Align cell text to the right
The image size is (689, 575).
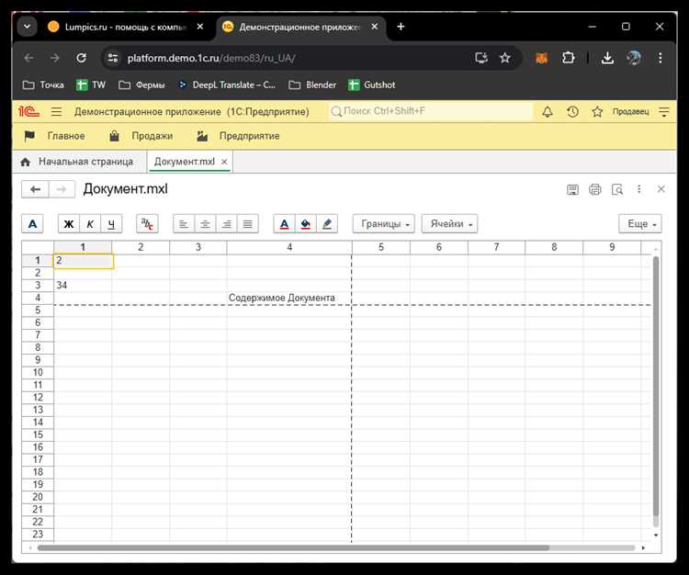click(x=226, y=223)
